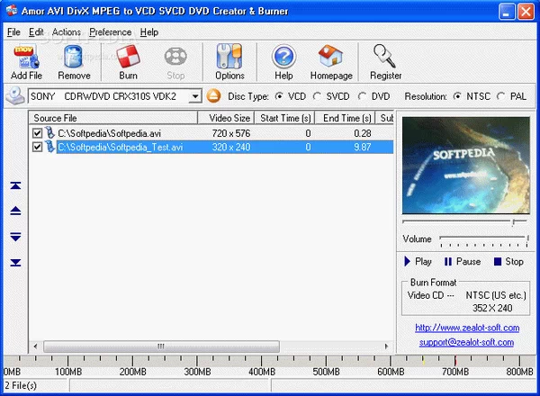
Task: Click the orange eject disc icon
Action: click(213, 95)
